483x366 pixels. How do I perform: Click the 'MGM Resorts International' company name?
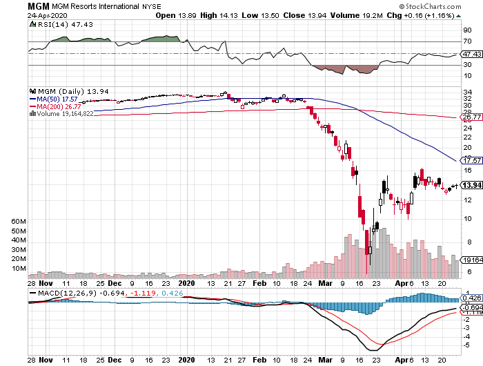tap(95, 6)
